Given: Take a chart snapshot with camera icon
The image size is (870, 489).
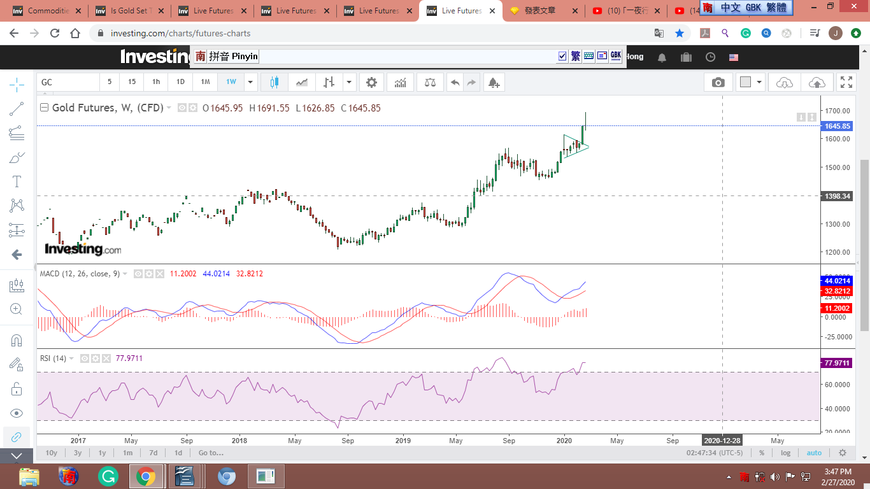Looking at the screenshot, I should pos(718,82).
